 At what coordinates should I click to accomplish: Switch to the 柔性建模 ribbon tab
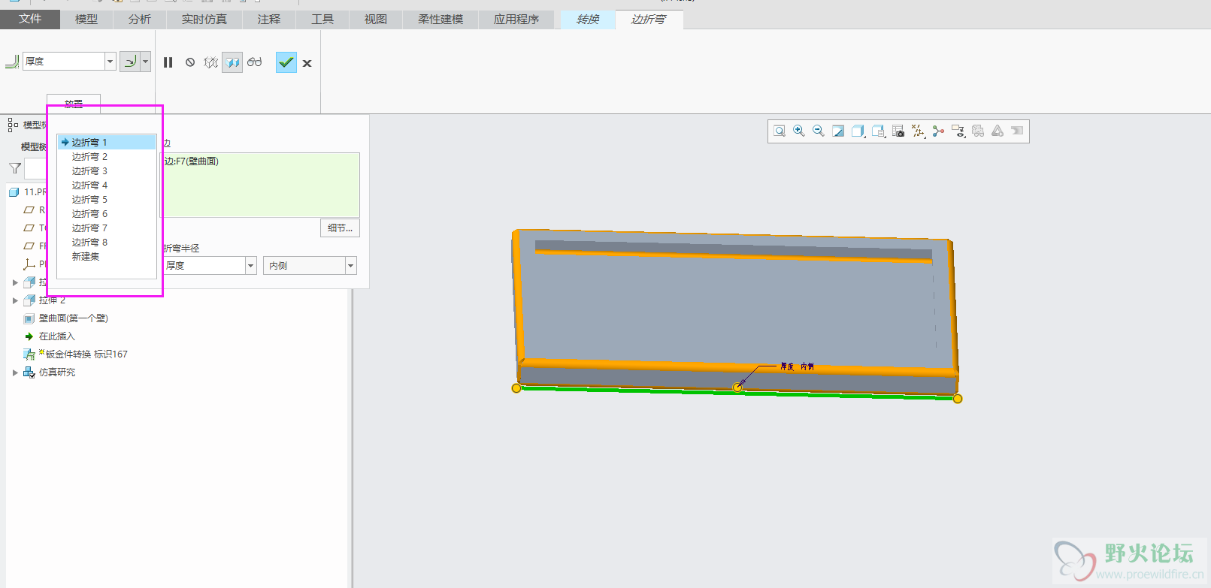point(441,20)
